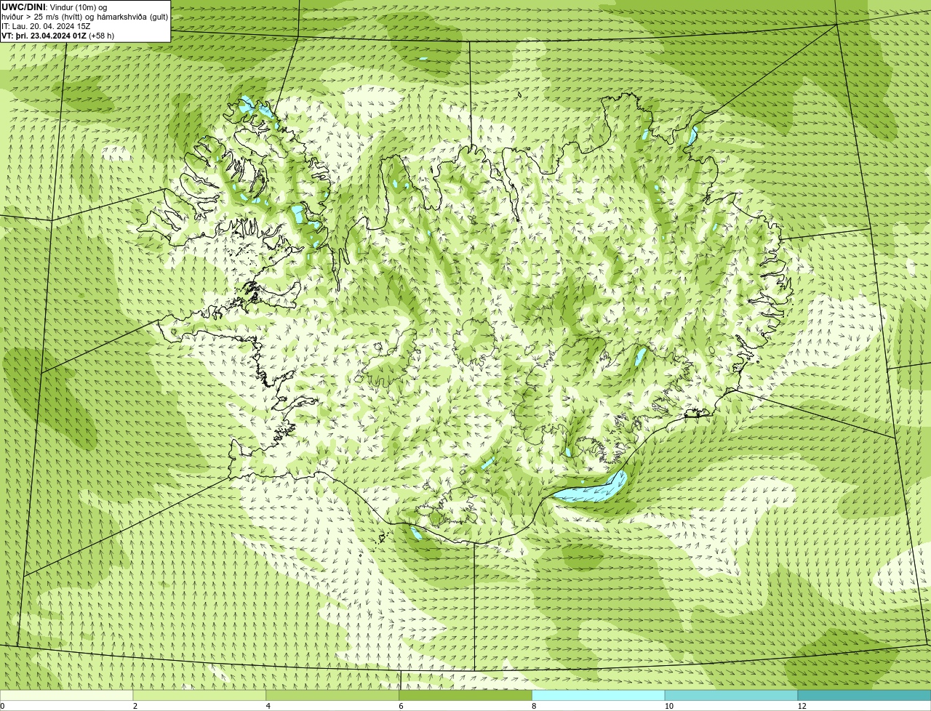The width and height of the screenshot is (931, 711).
Task: Click the "12" tick label on the scale
Action: [x=802, y=706]
